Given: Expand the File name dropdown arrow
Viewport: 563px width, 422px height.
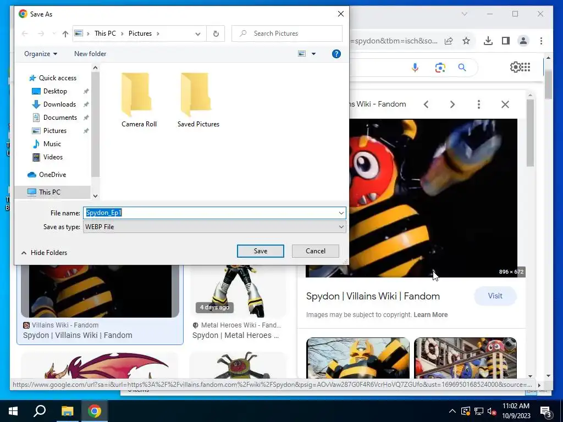Looking at the screenshot, I should point(341,213).
